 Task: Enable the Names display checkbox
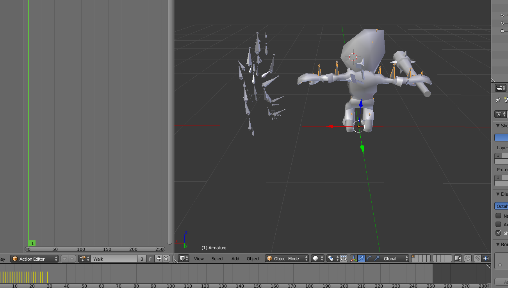[498, 216]
